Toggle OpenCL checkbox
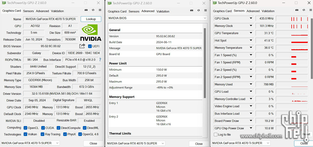The height and width of the screenshot is (147, 313). pyautogui.click(x=25, y=128)
